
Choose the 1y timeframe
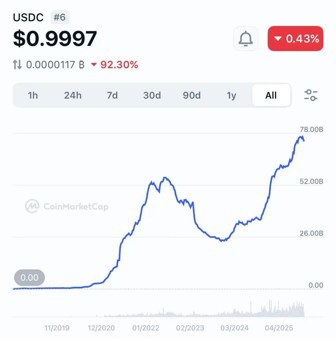pyautogui.click(x=231, y=95)
